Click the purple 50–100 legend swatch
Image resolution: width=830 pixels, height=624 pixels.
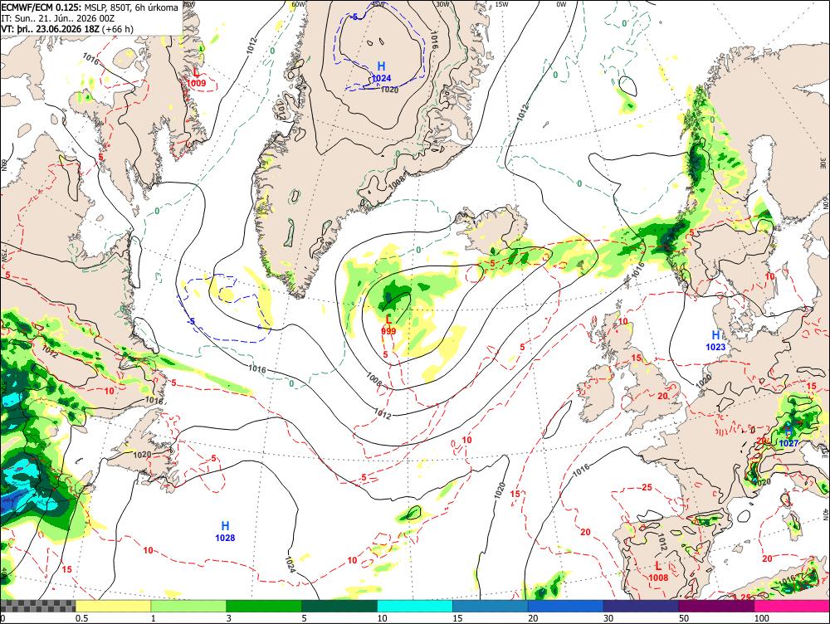pyautogui.click(x=716, y=606)
